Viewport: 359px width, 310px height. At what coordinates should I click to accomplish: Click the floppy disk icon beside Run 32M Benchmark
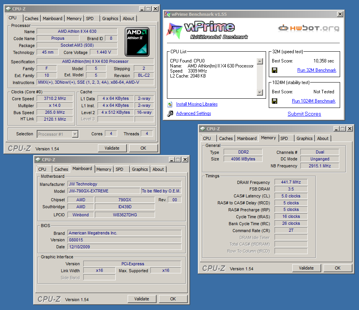(275, 70)
